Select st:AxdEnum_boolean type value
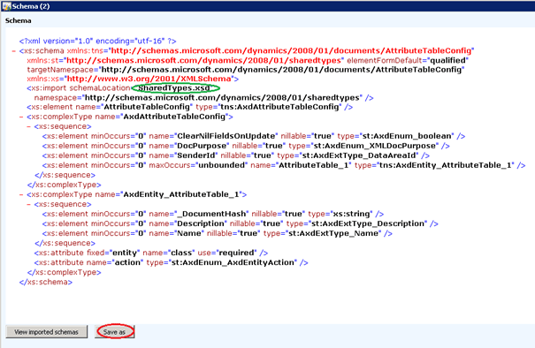The height and width of the screenshot is (348, 535). pos(407,136)
